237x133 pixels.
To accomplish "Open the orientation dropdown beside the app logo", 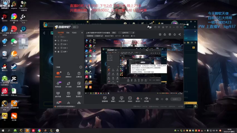I will [75, 27].
